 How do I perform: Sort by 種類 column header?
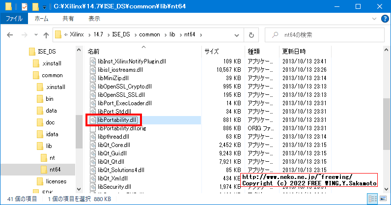click(x=253, y=52)
